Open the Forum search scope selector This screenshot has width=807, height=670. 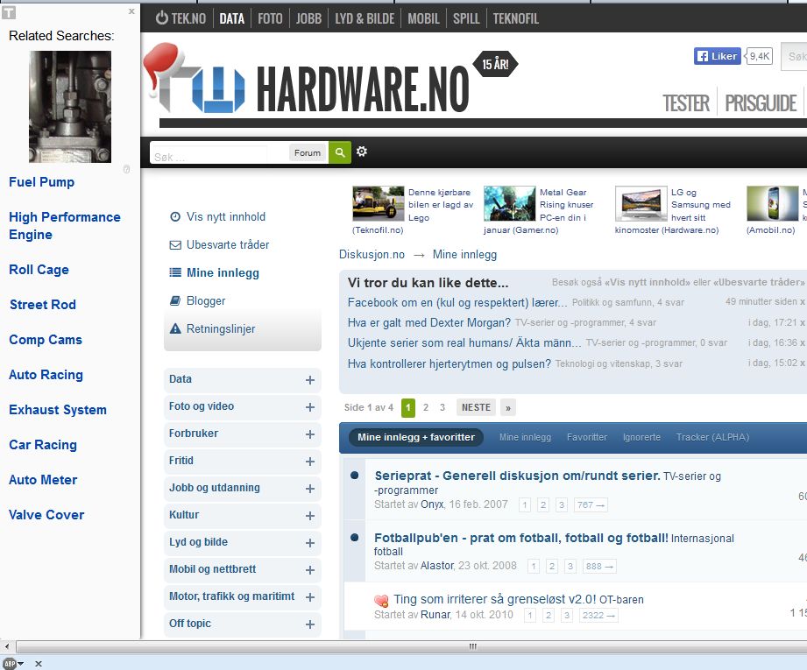coord(308,153)
